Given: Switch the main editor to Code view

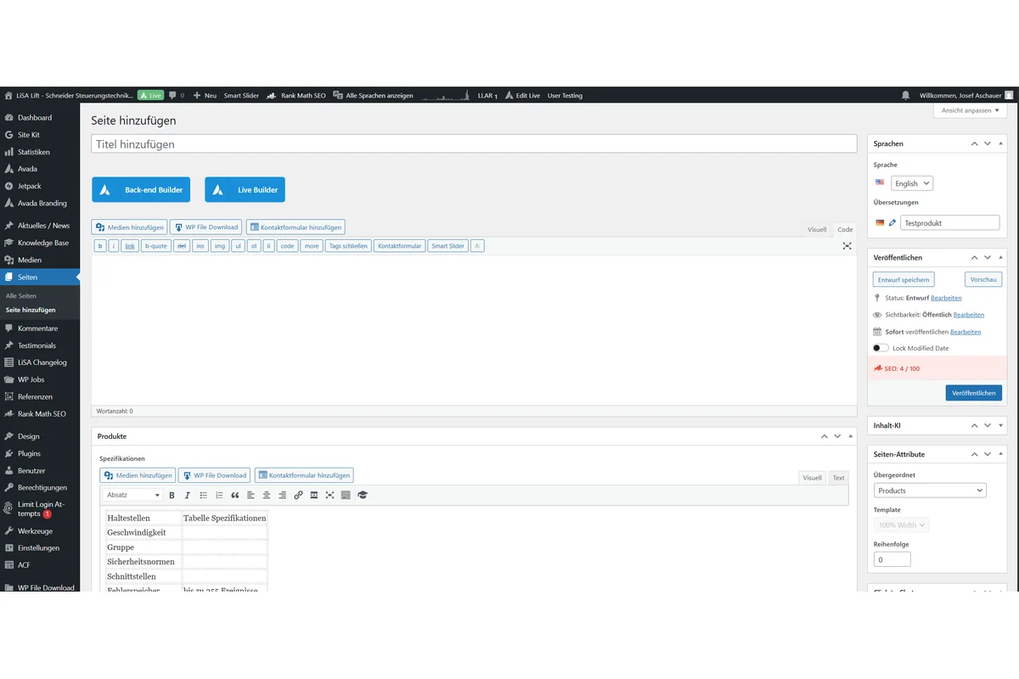Looking at the screenshot, I should (845, 229).
